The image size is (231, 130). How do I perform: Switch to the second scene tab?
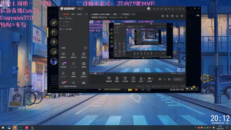[x=73, y=14]
